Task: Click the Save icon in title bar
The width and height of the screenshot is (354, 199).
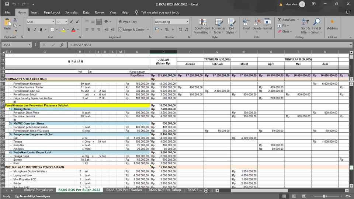Action: (7, 4)
